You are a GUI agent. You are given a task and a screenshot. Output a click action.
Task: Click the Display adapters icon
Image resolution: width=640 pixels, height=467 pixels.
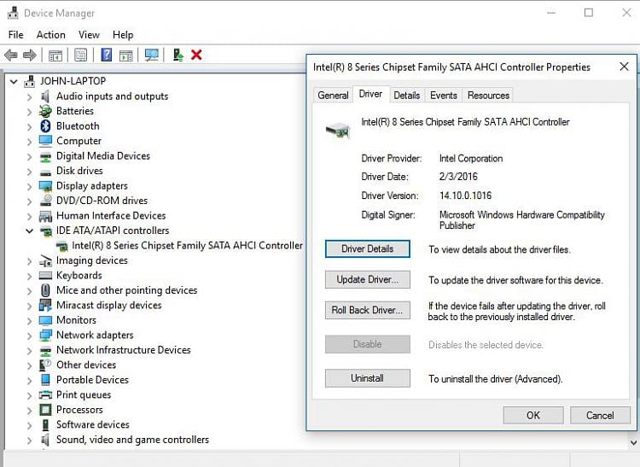(45, 186)
